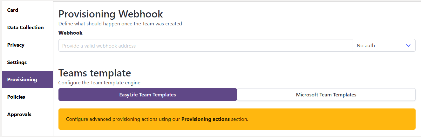Go to Data Collection section

point(25,28)
